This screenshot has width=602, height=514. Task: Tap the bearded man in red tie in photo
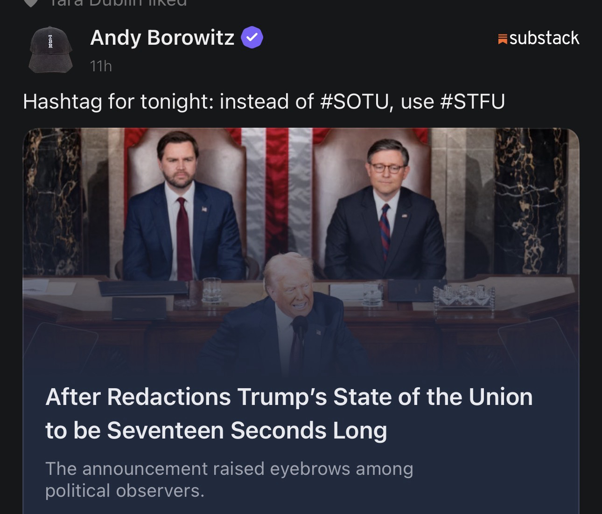[184, 210]
